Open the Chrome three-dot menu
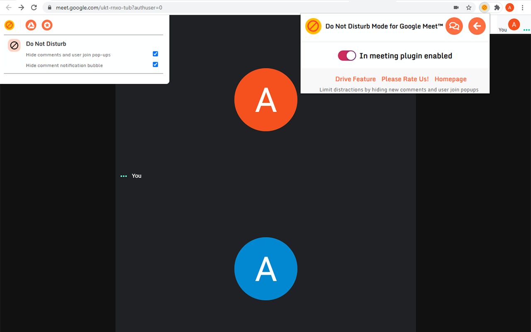Screen dimensions: 531x332 click(x=522, y=7)
